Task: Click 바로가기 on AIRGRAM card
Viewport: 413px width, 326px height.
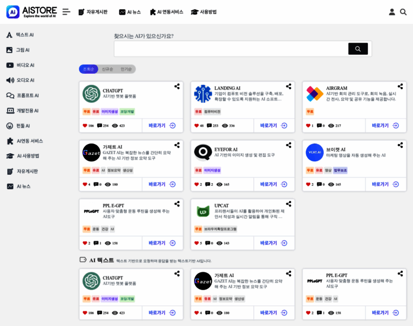Action: pos(386,126)
